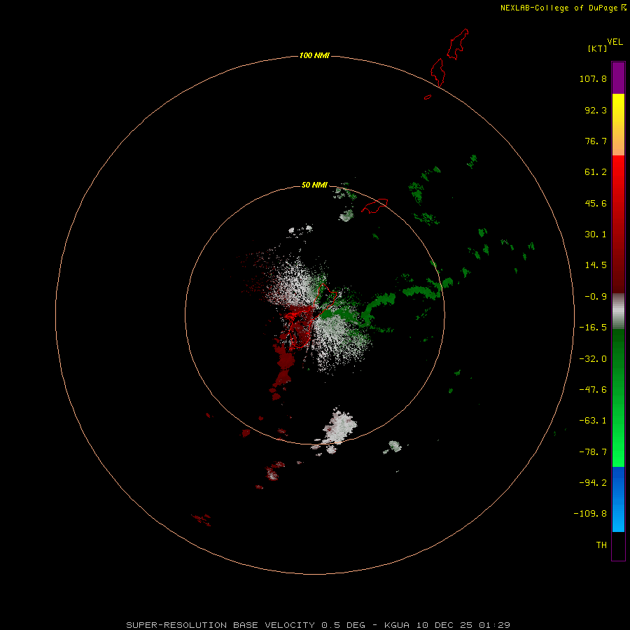
Task: Click the -94.2 legend value
Action: (x=593, y=483)
